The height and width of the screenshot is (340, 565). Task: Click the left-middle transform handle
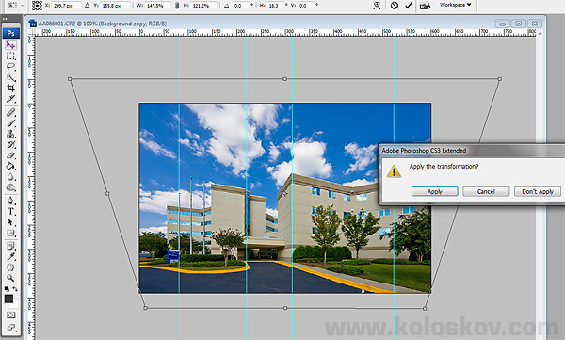pyautogui.click(x=107, y=194)
